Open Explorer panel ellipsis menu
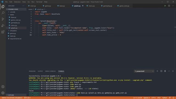The image size is (176, 99). coord(23,6)
